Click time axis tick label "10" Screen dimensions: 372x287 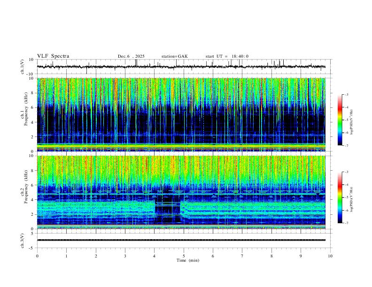coord(330,256)
